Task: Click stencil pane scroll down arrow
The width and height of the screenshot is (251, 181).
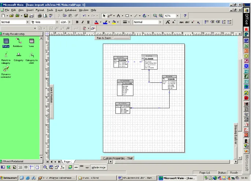Action: 41,158
